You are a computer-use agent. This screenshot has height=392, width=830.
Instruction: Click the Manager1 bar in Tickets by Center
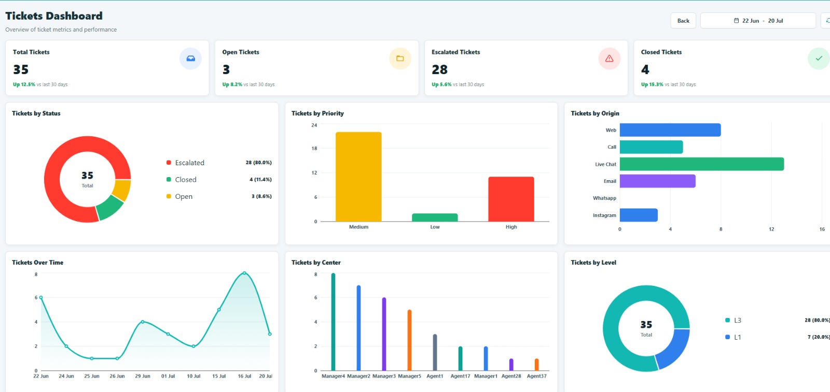[x=486, y=358]
